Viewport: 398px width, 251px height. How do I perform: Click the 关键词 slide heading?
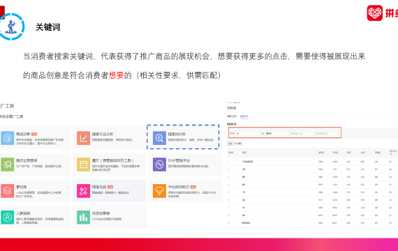tap(47, 27)
